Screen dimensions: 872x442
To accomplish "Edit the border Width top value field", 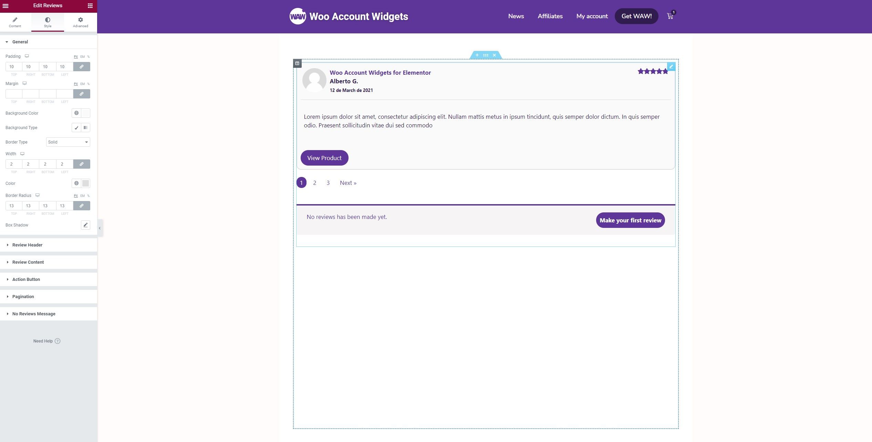I will coord(14,164).
